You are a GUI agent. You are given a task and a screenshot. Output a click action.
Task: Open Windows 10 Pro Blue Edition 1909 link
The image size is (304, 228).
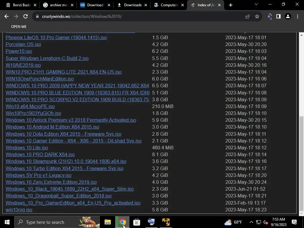pyautogui.click(x=77, y=93)
